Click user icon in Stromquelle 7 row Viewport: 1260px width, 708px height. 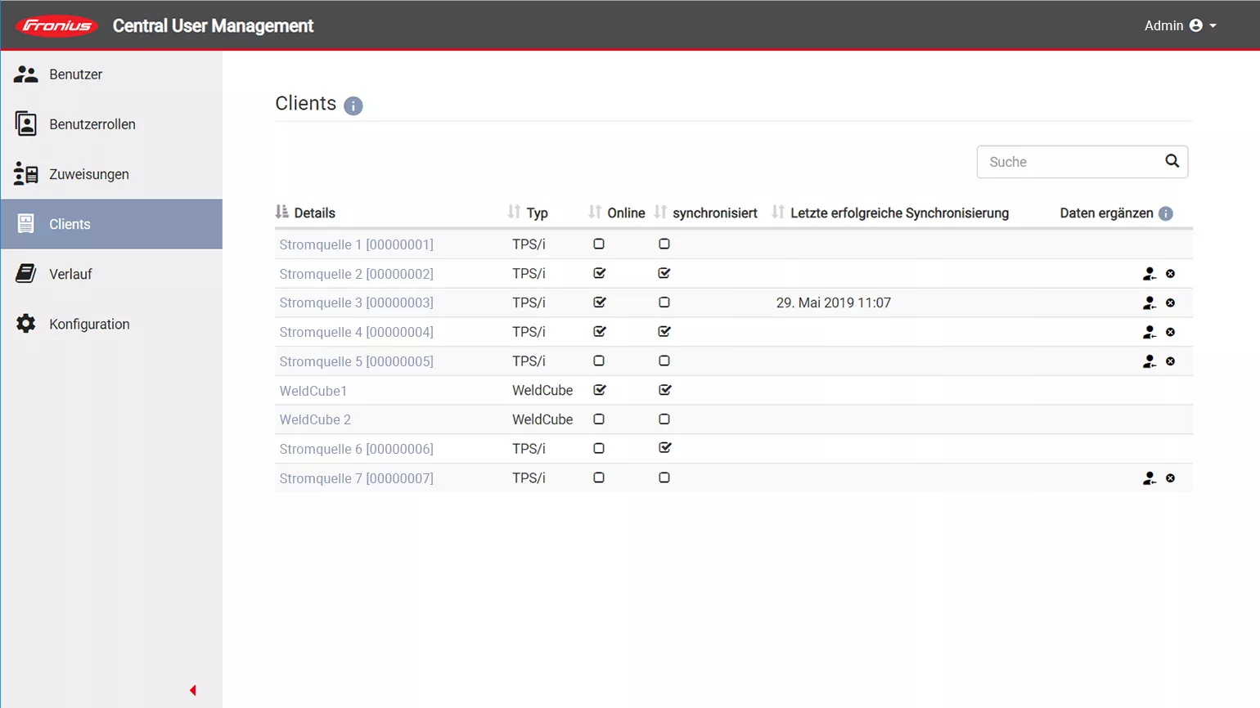1149,478
